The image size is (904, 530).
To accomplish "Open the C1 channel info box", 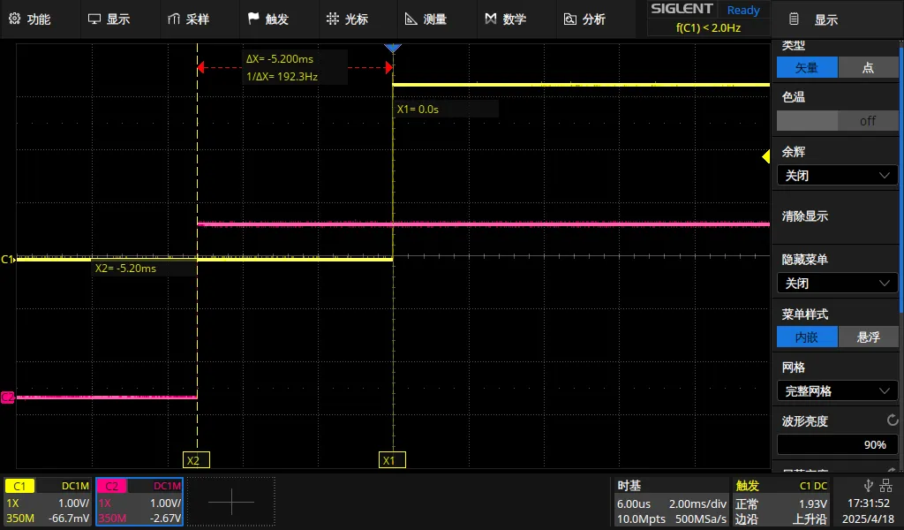I will pos(48,502).
